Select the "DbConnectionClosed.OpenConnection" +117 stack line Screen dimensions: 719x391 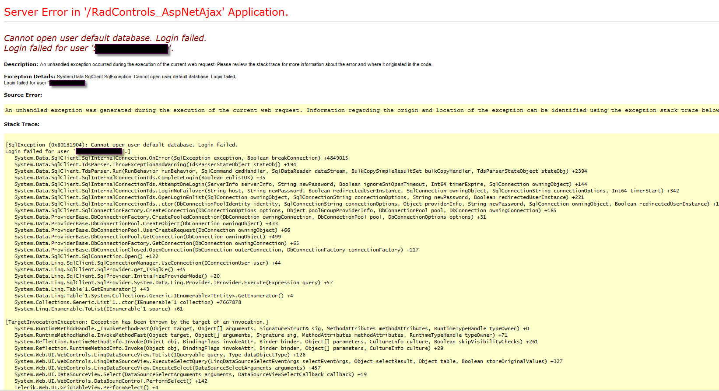(217, 250)
